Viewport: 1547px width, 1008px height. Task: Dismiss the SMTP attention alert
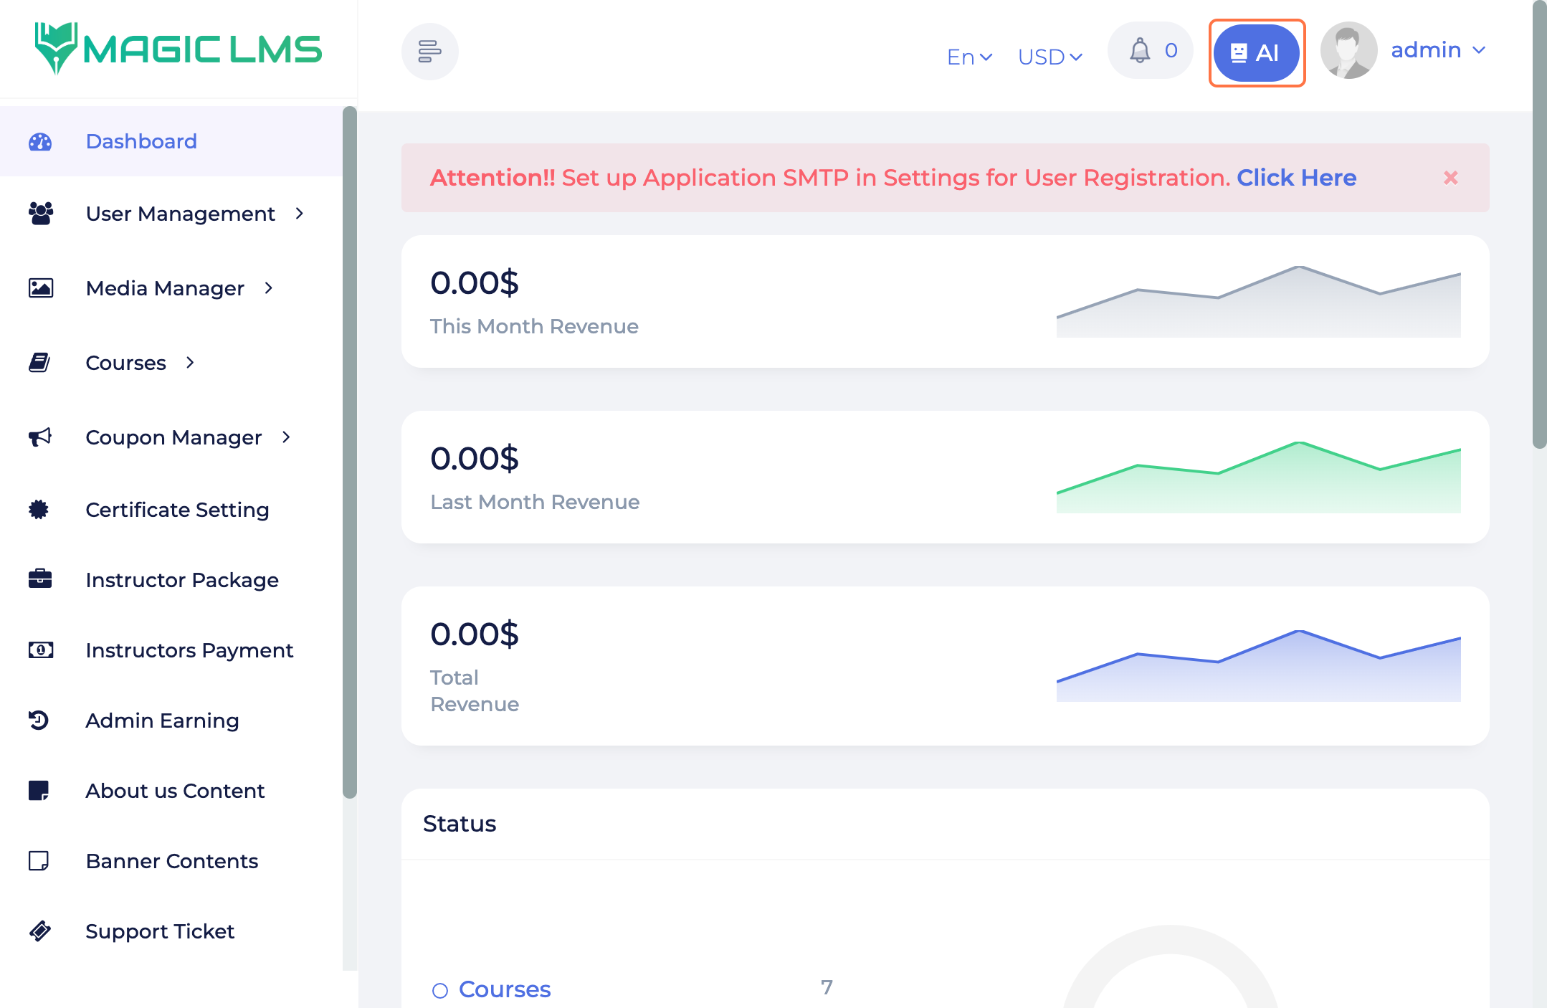coord(1450,178)
